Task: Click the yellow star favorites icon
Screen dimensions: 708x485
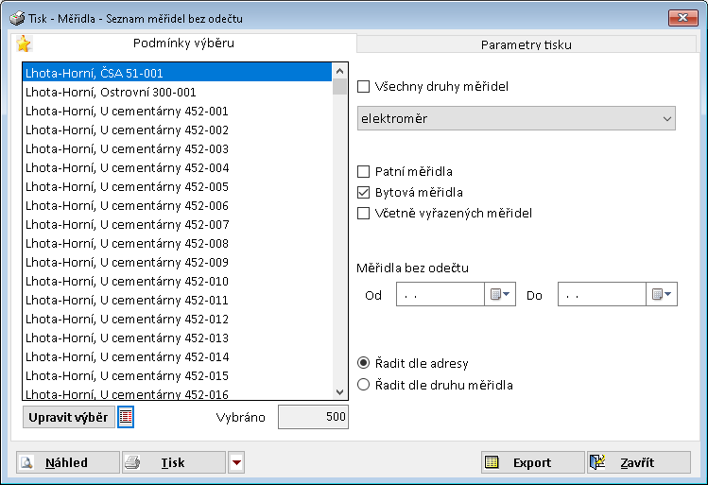Action: click(24, 43)
